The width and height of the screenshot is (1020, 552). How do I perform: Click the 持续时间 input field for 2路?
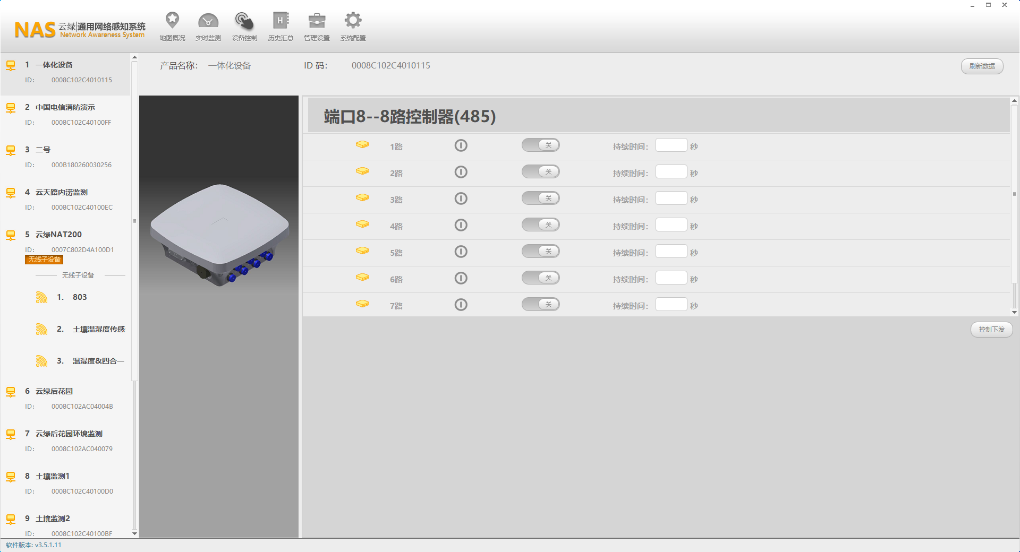(x=671, y=172)
